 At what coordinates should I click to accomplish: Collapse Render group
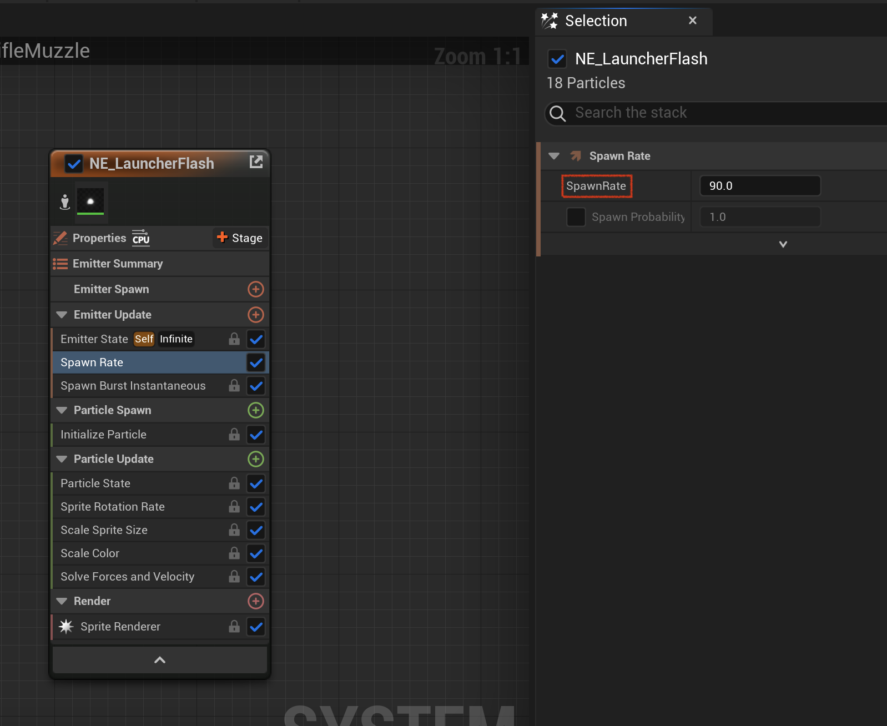(62, 601)
